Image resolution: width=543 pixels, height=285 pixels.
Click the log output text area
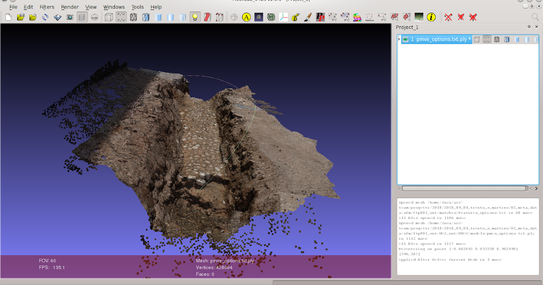click(468, 235)
